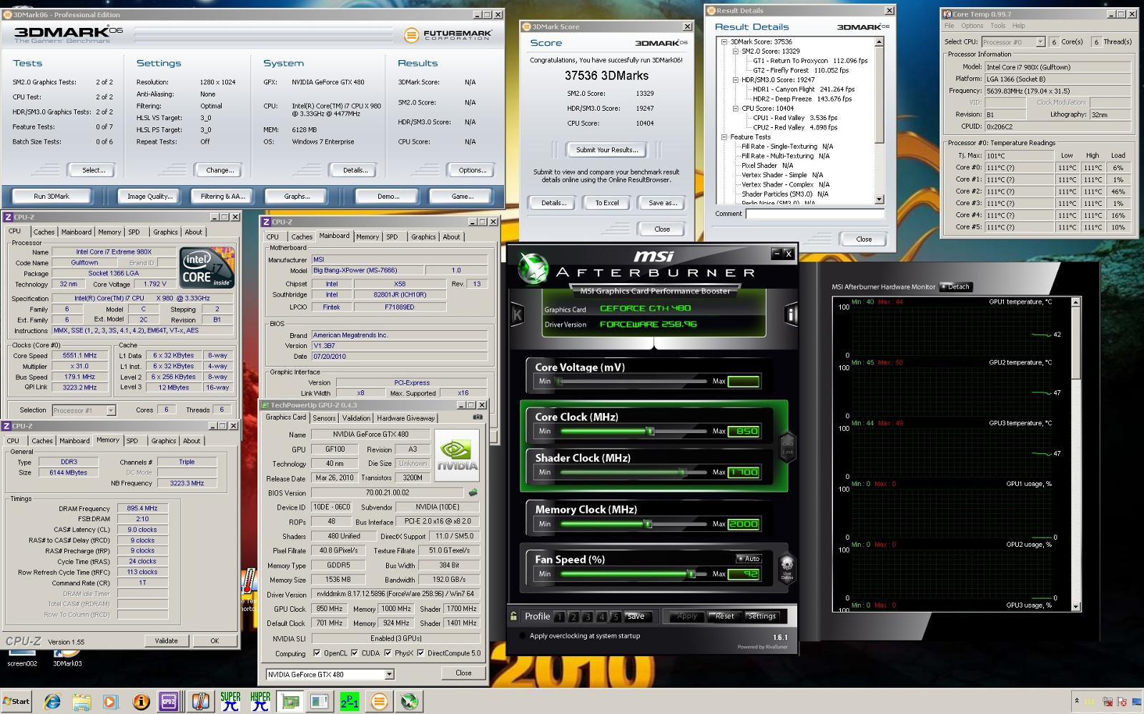Click the GPU-Z screenshot camera icon
The height and width of the screenshot is (714, 1144).
click(478, 417)
